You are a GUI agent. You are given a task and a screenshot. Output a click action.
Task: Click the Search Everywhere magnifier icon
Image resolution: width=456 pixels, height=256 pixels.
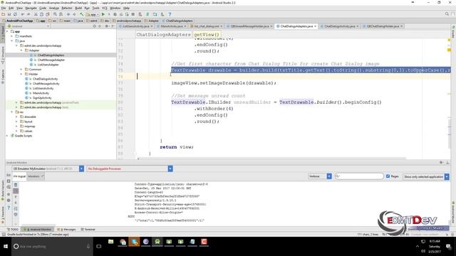click(x=447, y=14)
